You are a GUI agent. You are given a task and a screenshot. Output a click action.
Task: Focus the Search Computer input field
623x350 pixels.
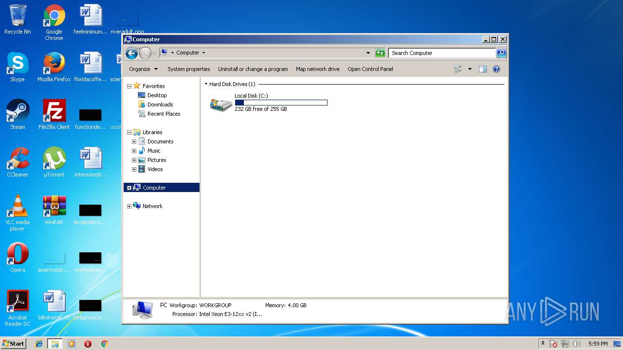coord(442,53)
